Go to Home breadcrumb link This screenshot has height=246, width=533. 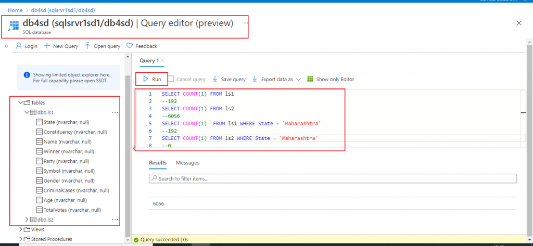point(15,10)
